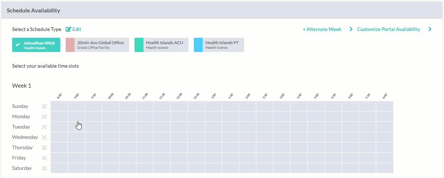
Task: Click the pink swatch for Global Office
Action: point(70,45)
